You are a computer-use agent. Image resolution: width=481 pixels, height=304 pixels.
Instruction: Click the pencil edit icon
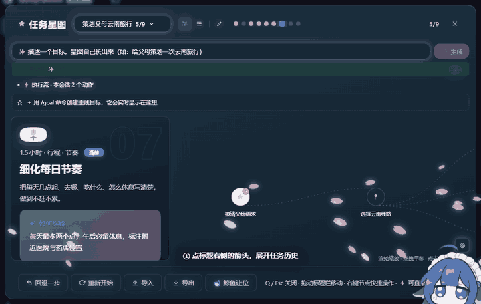click(x=219, y=23)
